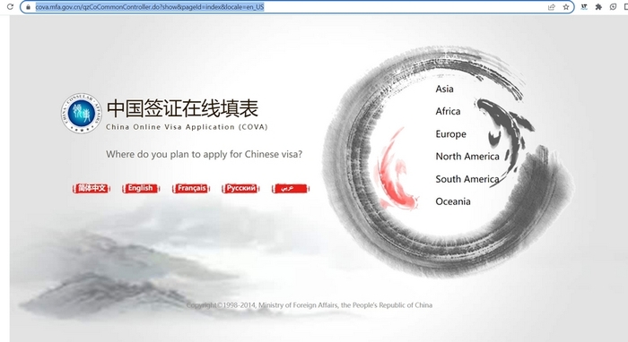
Task: Bookmark this page with the star icon
Action: pyautogui.click(x=566, y=7)
